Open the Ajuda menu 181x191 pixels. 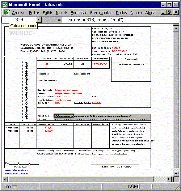pyautogui.click(x=150, y=13)
